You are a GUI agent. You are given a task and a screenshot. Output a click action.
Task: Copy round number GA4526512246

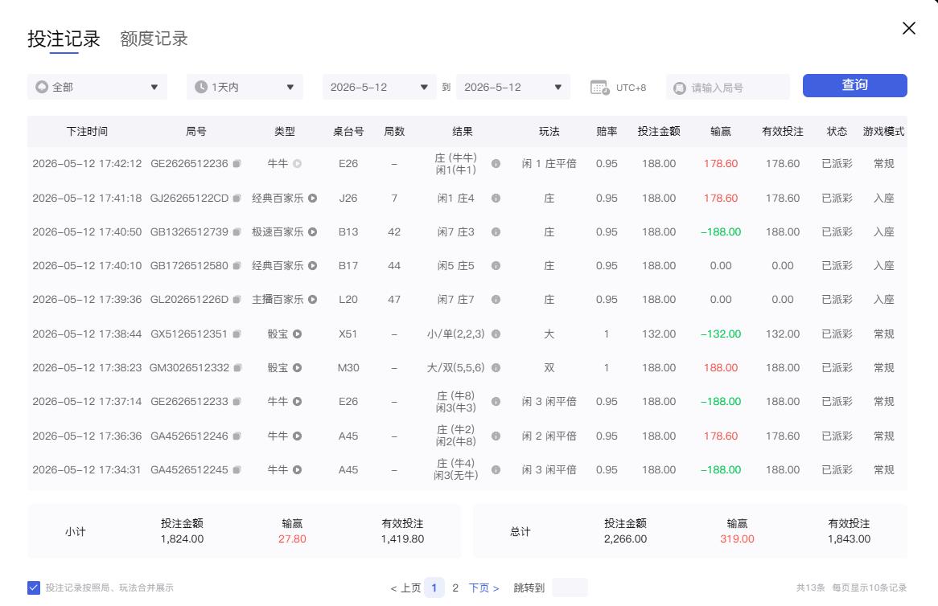237,436
